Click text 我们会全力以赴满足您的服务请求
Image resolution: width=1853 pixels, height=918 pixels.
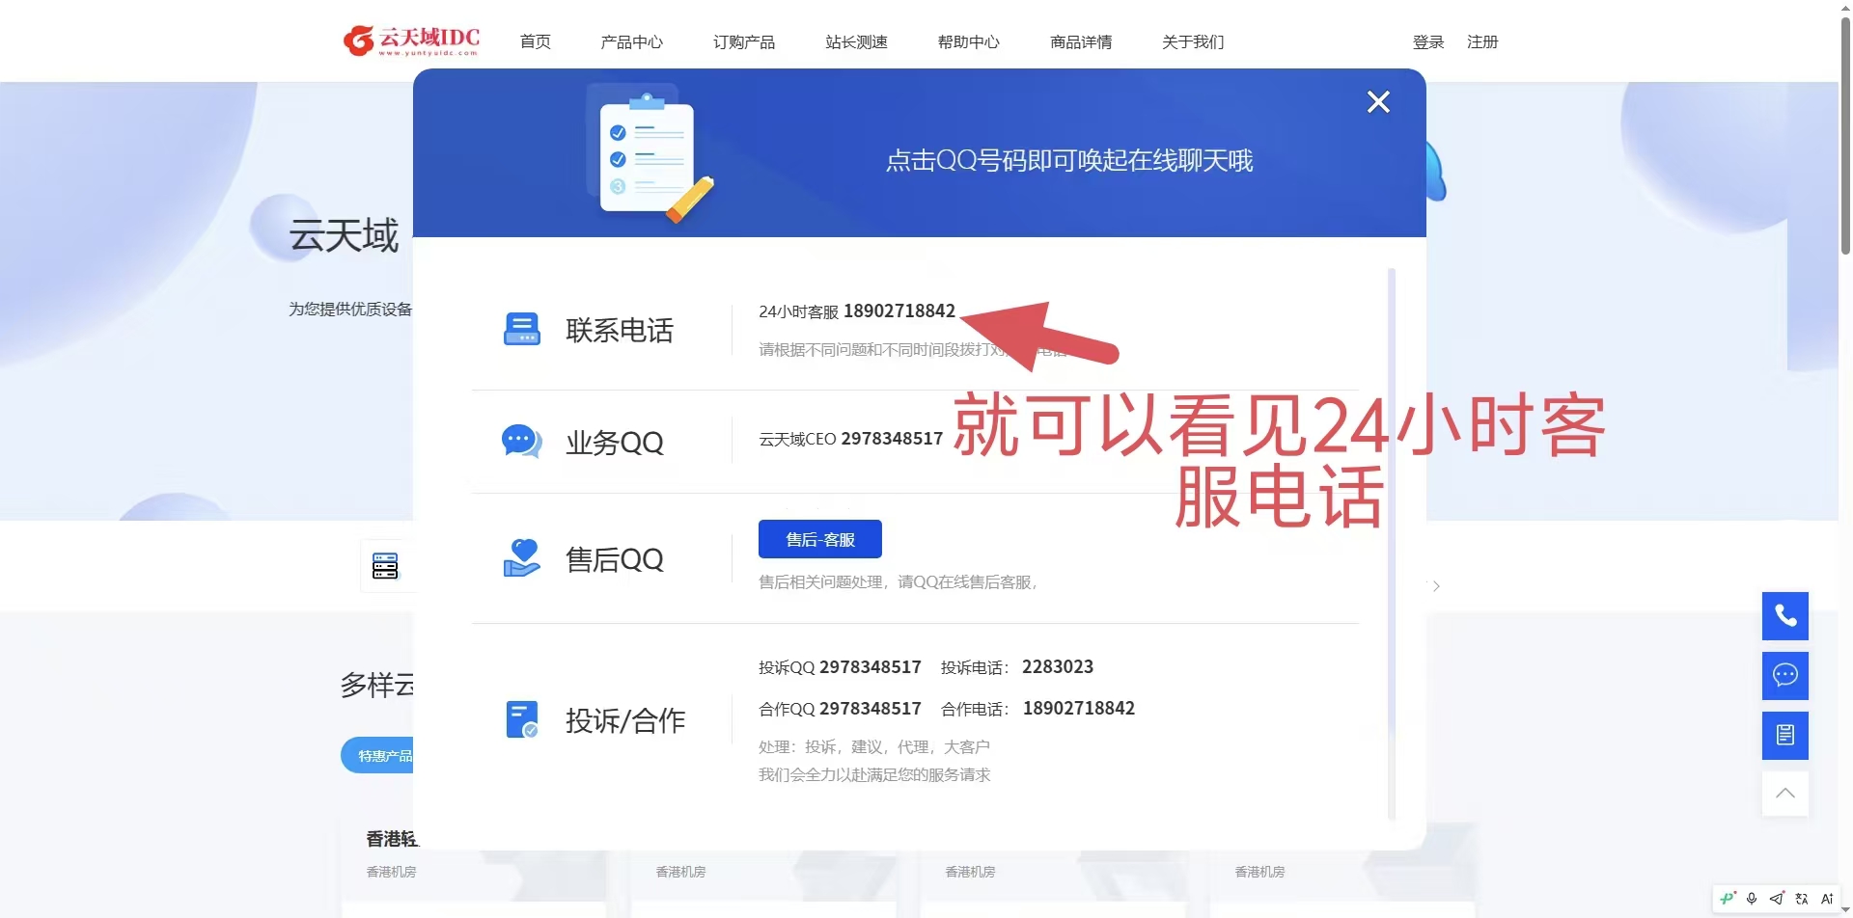(874, 774)
